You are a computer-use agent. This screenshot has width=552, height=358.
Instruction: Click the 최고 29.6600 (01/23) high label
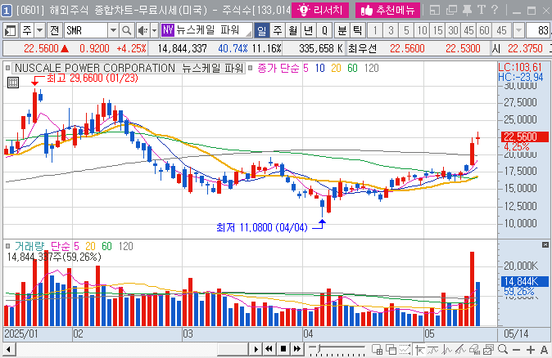93,78
